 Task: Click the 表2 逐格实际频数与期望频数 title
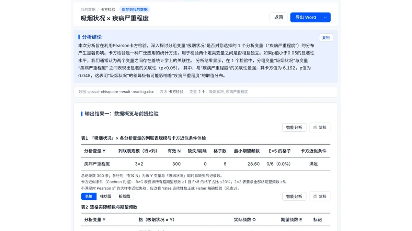(109, 207)
